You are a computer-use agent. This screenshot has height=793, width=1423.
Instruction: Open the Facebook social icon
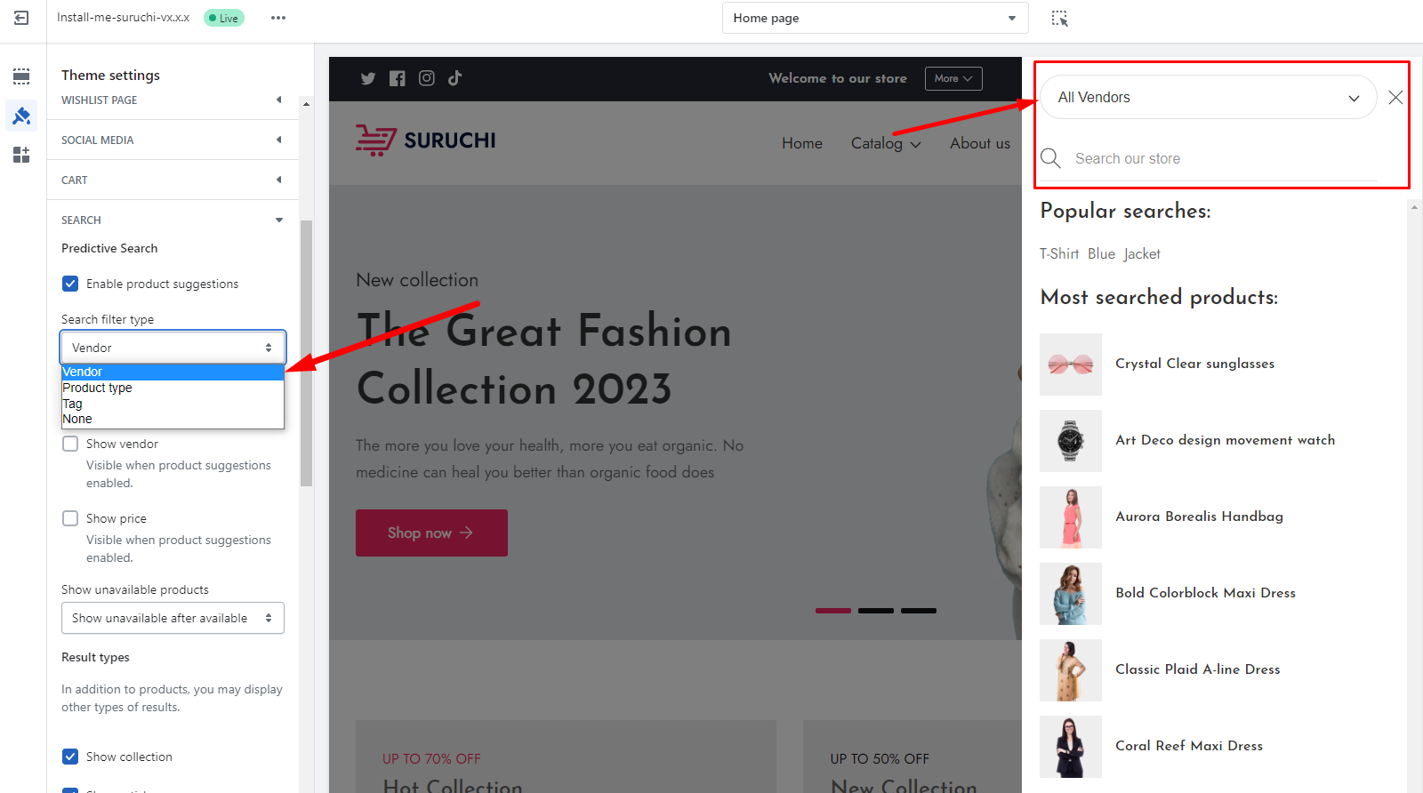pos(398,78)
